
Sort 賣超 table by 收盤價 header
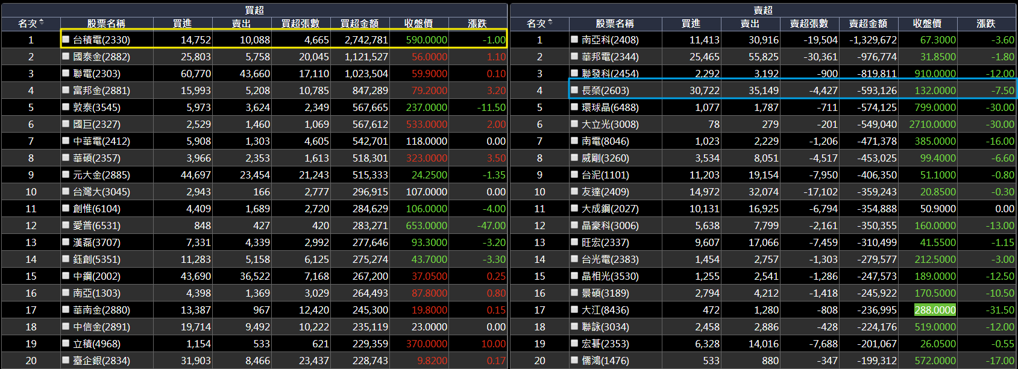tap(928, 24)
